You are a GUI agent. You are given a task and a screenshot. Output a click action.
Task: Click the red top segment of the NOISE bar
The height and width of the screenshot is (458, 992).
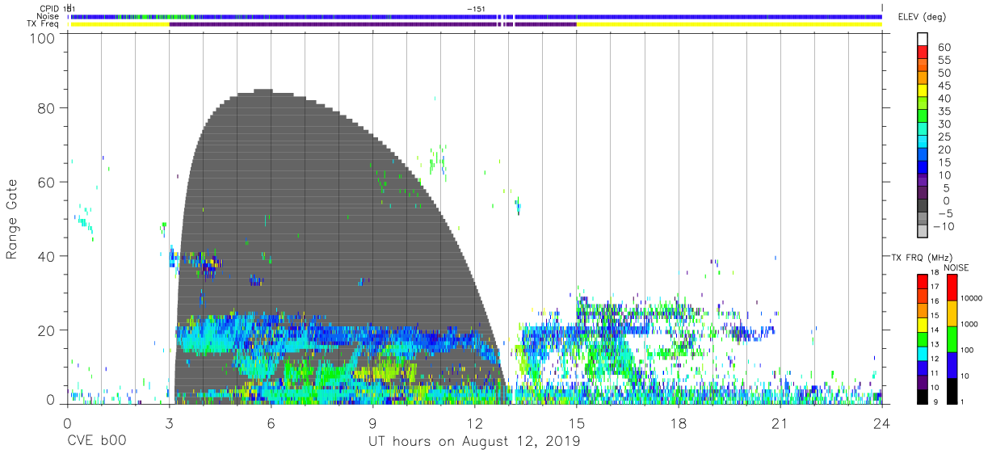coord(952,288)
